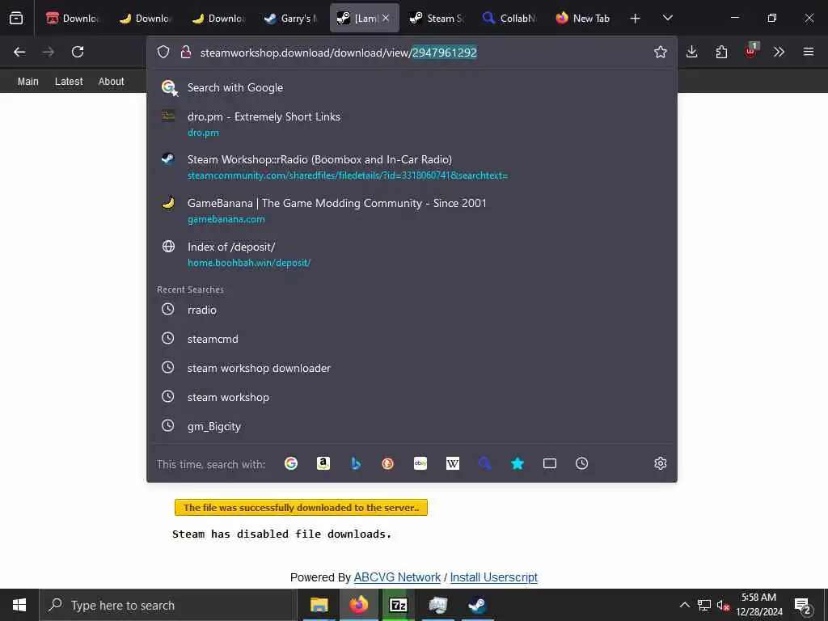Switch to the CollabN tab

tap(509, 18)
